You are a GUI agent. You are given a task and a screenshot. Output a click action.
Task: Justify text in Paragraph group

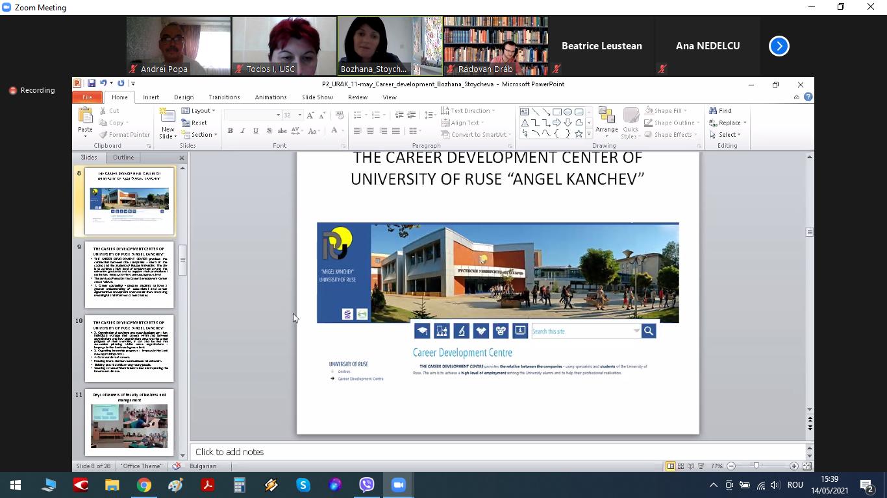396,131
